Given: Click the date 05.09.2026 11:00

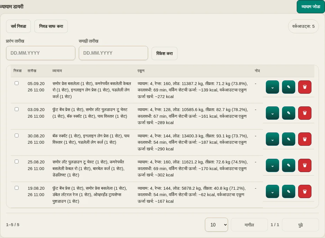Looking at the screenshot, I should pyautogui.click(x=36, y=87).
